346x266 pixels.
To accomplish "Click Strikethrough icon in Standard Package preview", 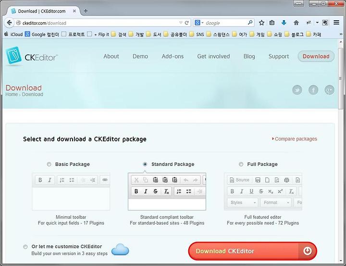I will [x=155, y=191].
